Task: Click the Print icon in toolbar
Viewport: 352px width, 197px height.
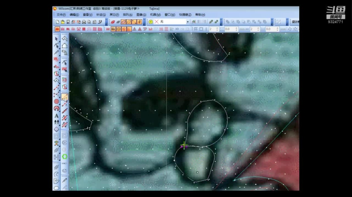Action: pos(84,22)
